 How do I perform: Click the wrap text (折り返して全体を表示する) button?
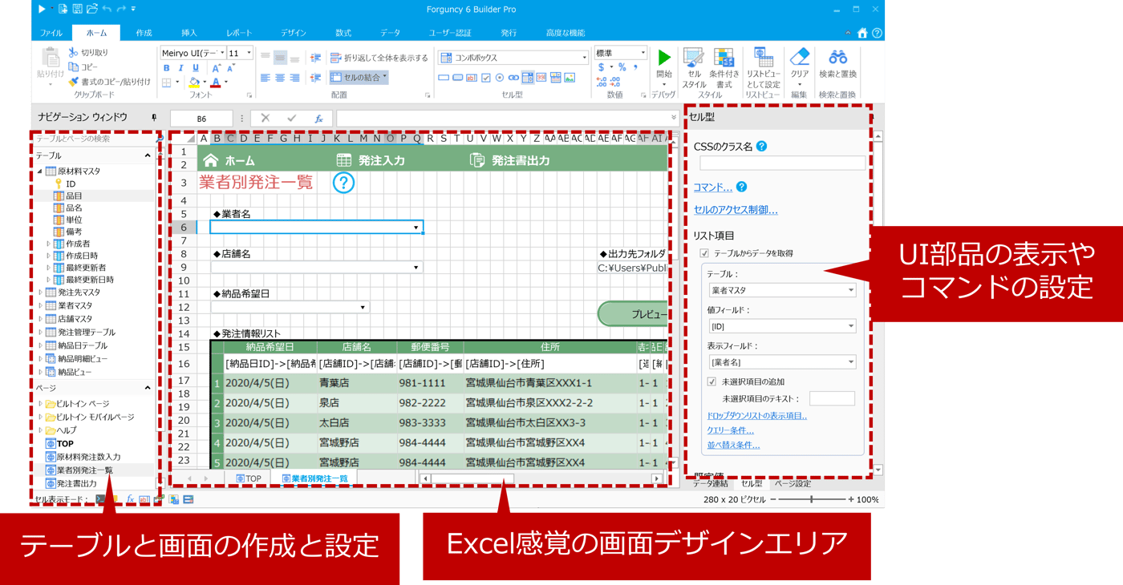coord(379,58)
